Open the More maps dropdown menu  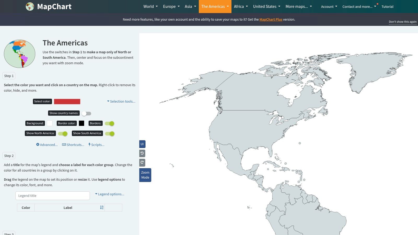point(299,7)
